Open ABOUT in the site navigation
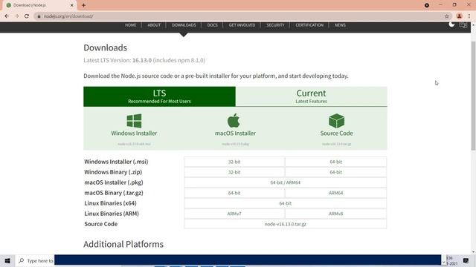This screenshot has width=476, height=267. (154, 25)
